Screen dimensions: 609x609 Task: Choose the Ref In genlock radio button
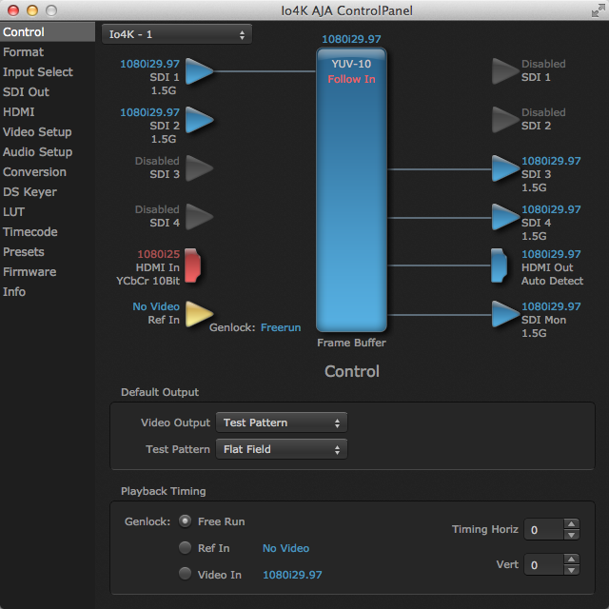pyautogui.click(x=186, y=548)
